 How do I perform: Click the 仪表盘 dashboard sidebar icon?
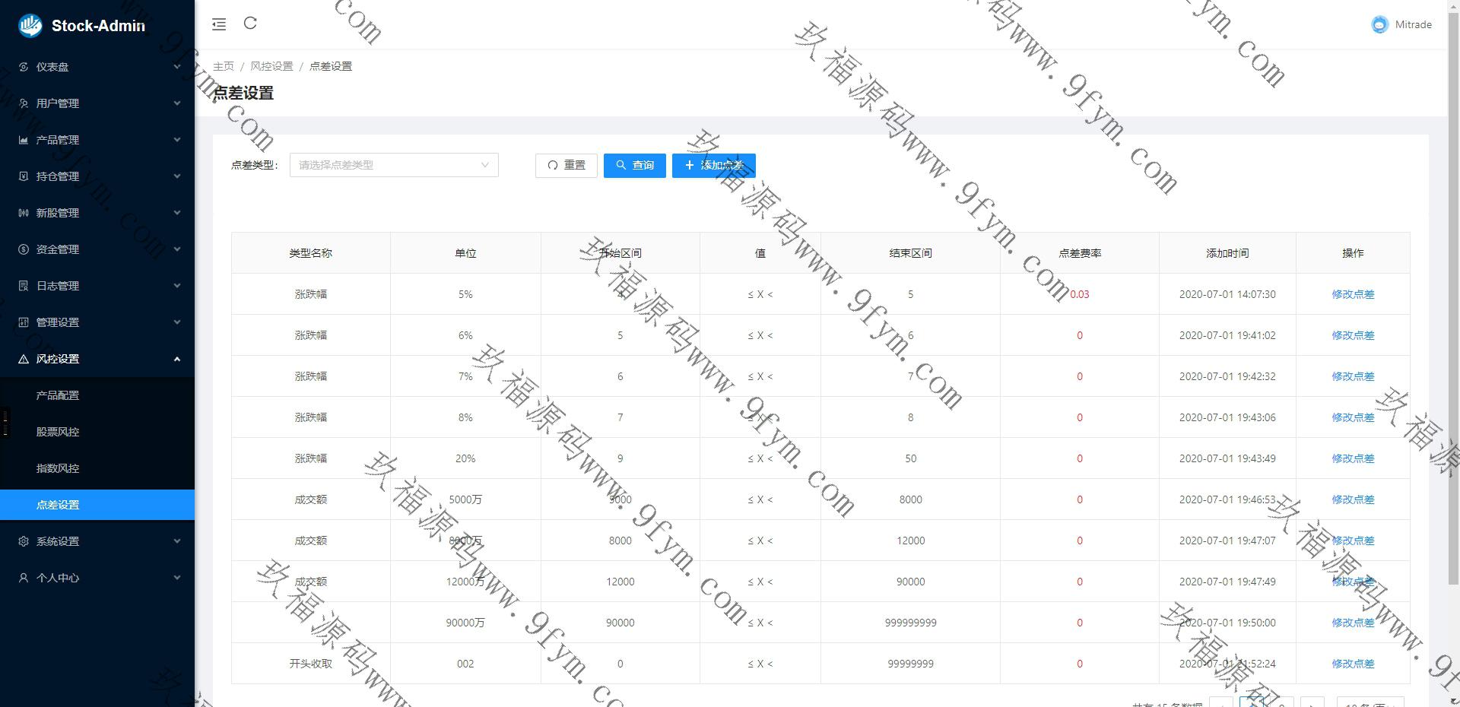24,67
